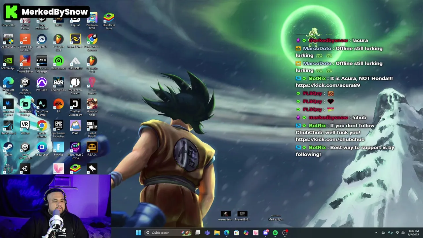Open Microsoft Teams from the taskbar
This screenshot has width=423, height=238.
(207, 233)
